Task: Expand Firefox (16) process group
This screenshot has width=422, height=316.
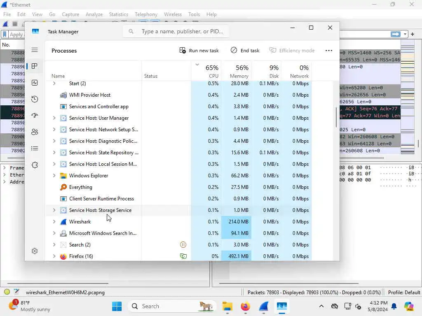Action: 54,256
